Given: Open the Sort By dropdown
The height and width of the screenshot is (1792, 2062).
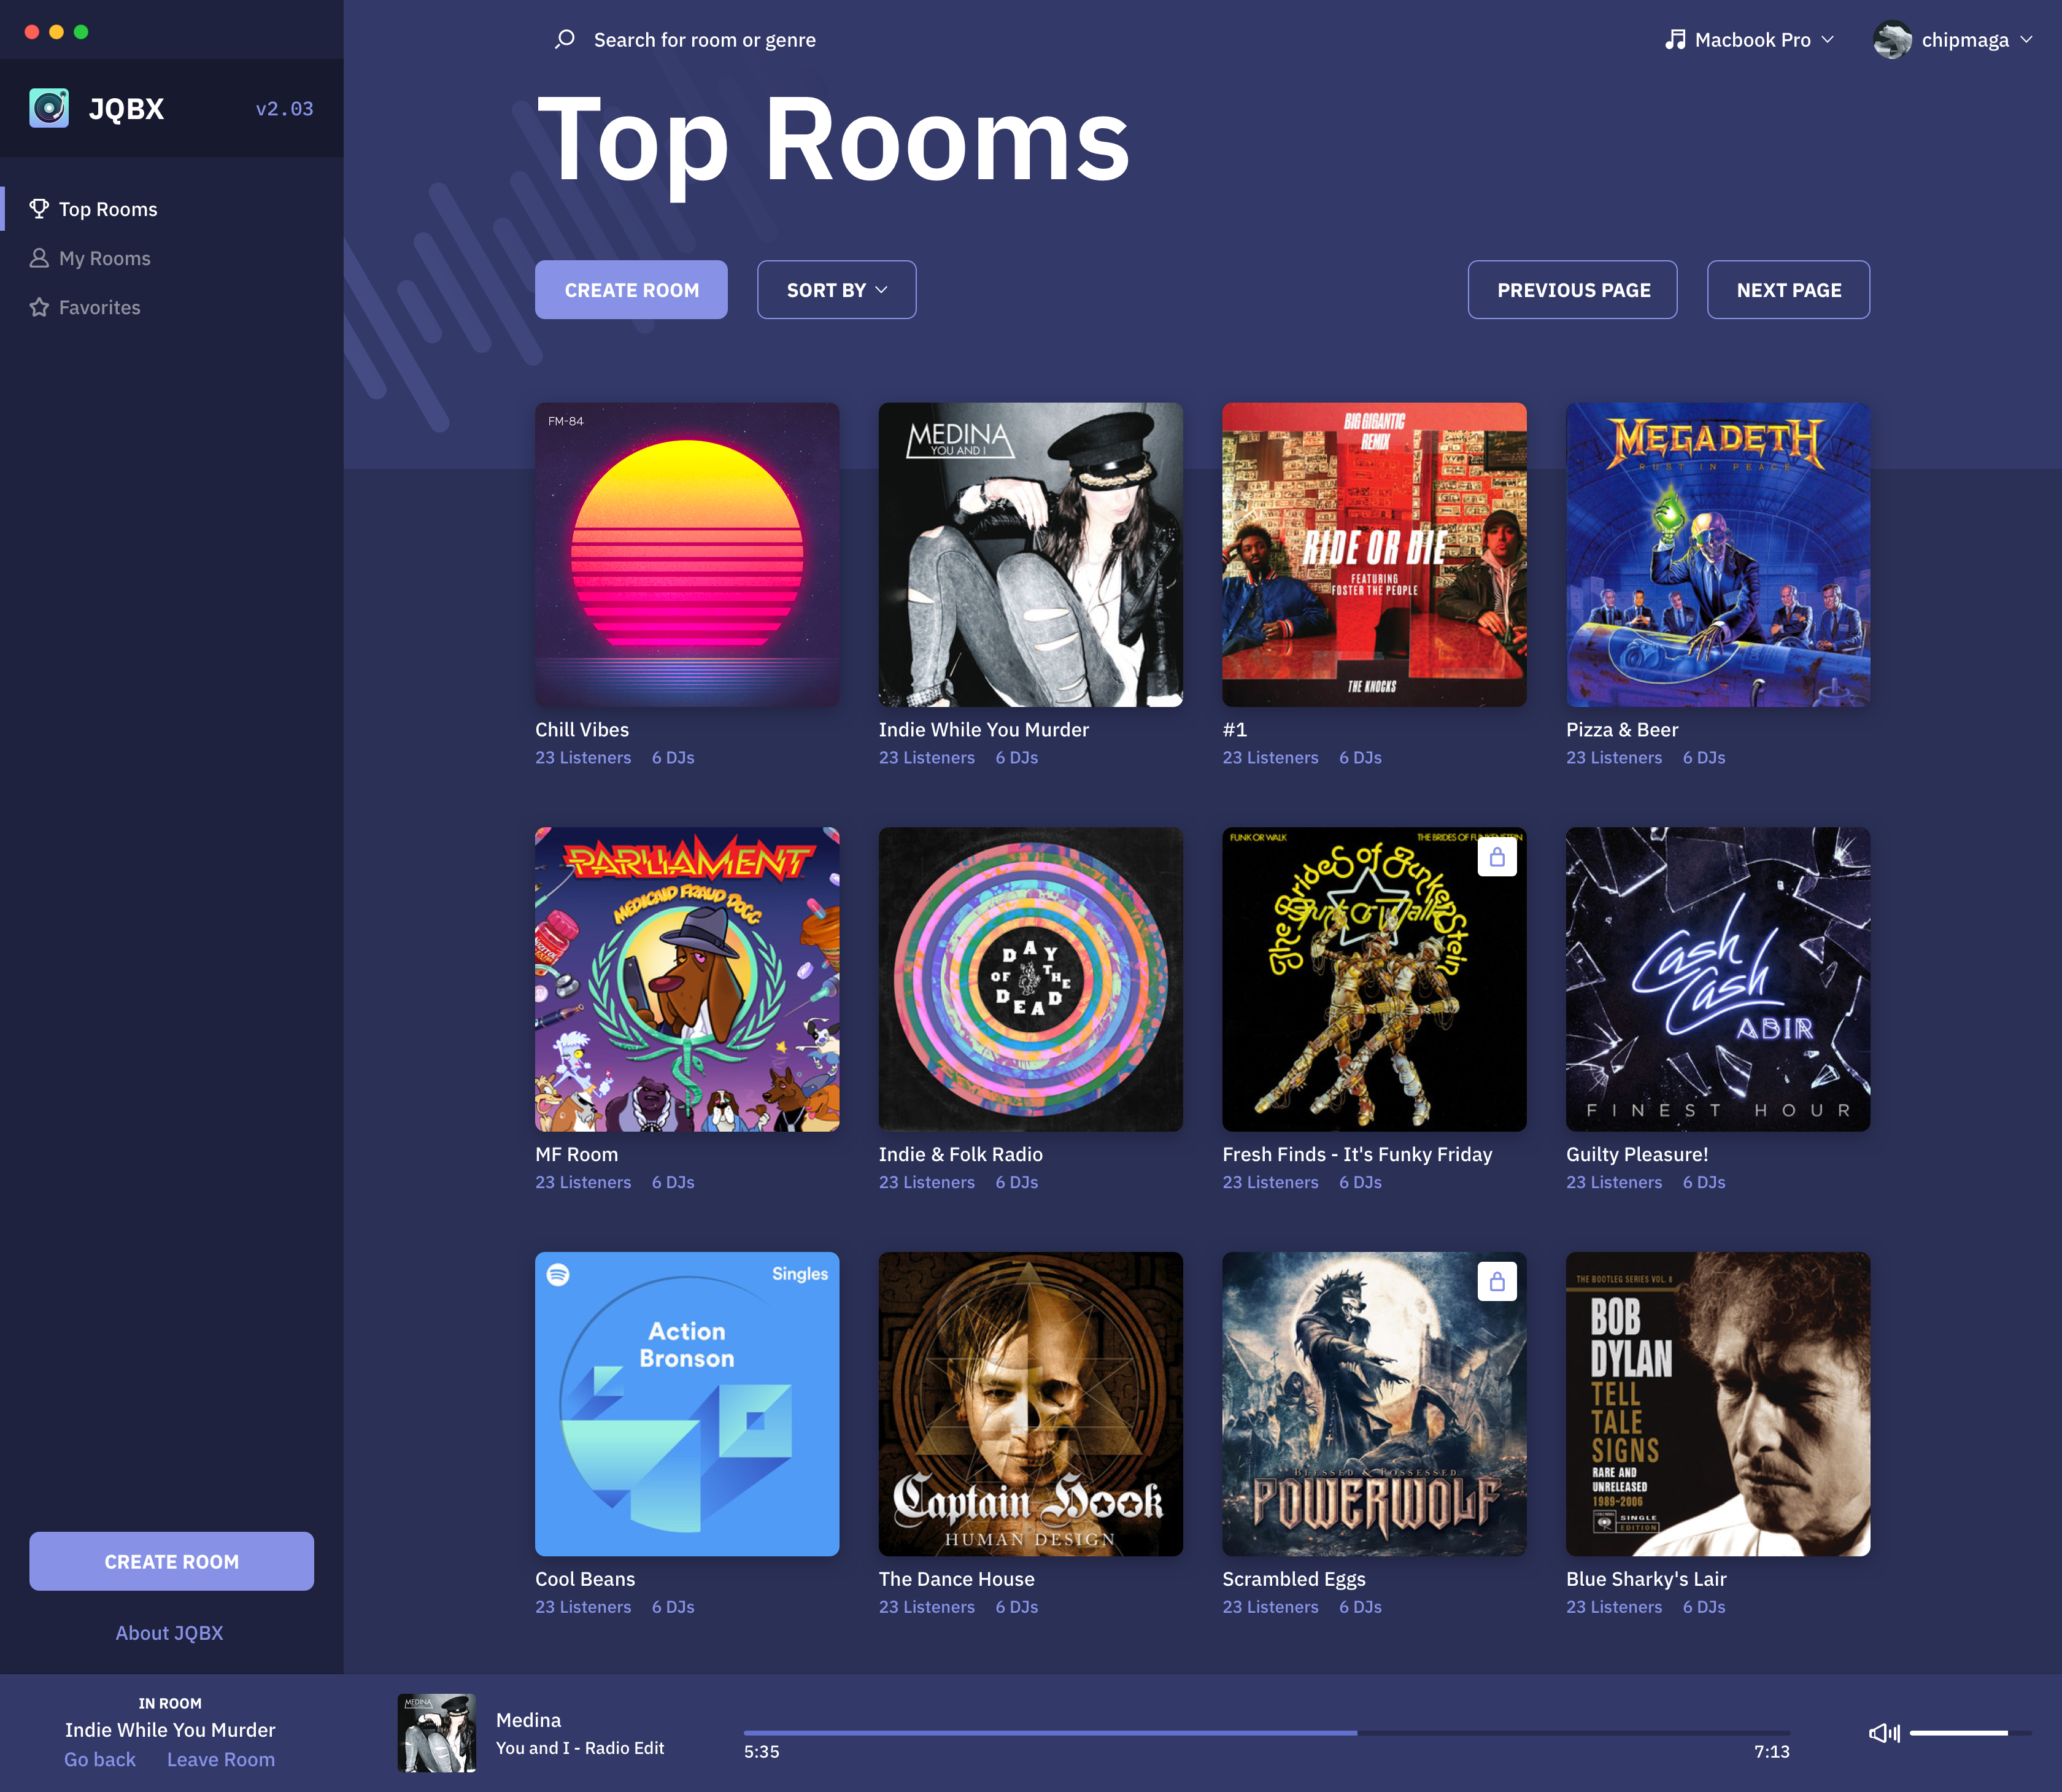Looking at the screenshot, I should [x=836, y=290].
